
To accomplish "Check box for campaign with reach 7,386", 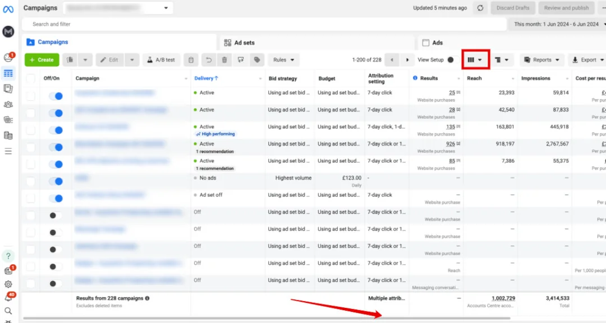I will (30, 164).
